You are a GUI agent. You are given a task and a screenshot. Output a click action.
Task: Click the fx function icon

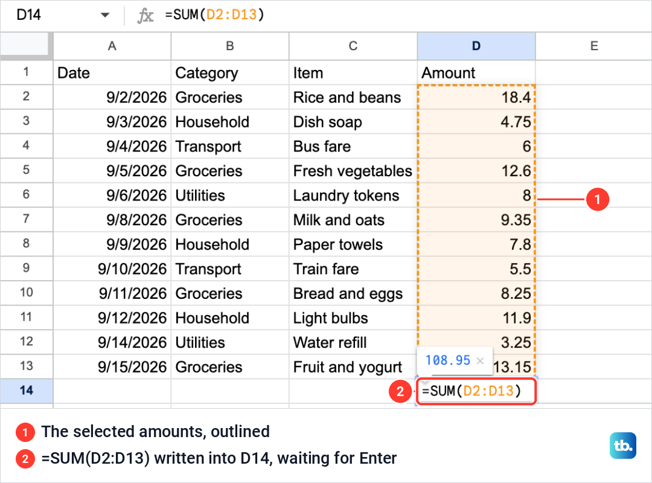tap(145, 16)
